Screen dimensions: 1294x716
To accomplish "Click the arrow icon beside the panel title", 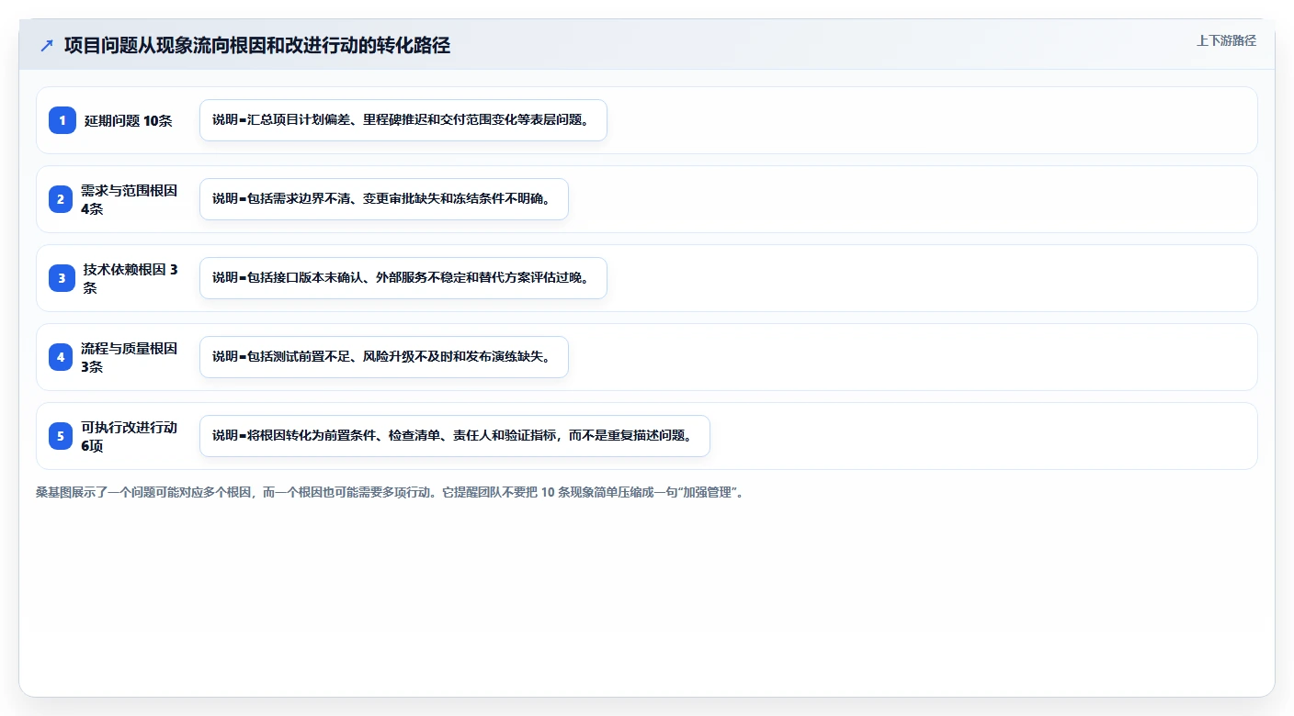I will [47, 46].
